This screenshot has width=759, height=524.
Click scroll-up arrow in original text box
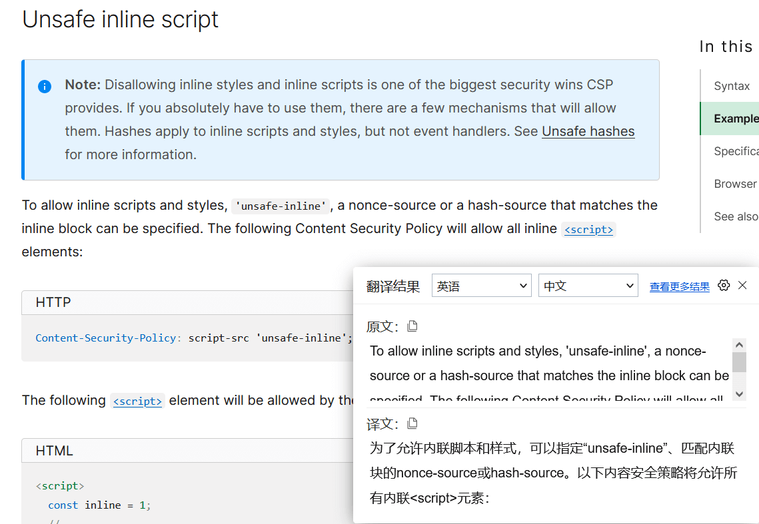coord(739,345)
